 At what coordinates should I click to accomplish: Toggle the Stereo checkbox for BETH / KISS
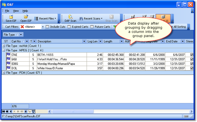192,55
